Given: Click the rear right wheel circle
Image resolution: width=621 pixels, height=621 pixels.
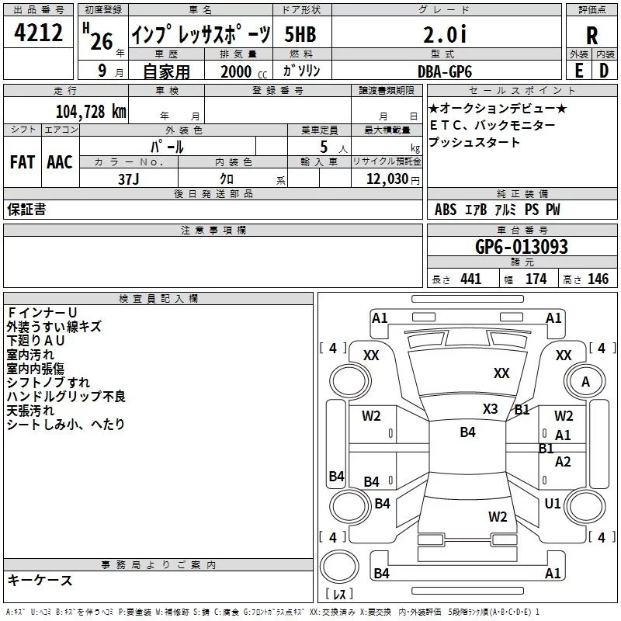Looking at the screenshot, I should point(585,507).
